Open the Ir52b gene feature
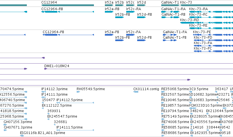 (x=119, y=5)
